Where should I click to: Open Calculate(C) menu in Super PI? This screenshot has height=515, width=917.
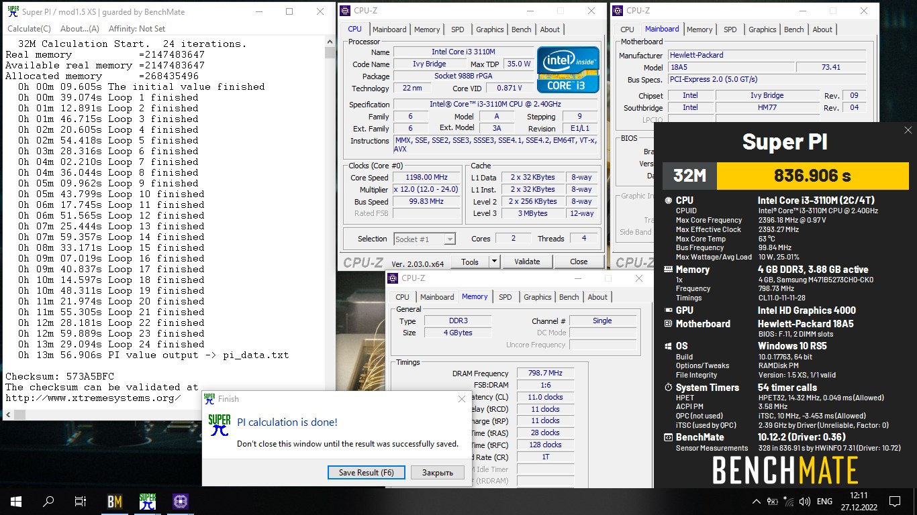29,29
